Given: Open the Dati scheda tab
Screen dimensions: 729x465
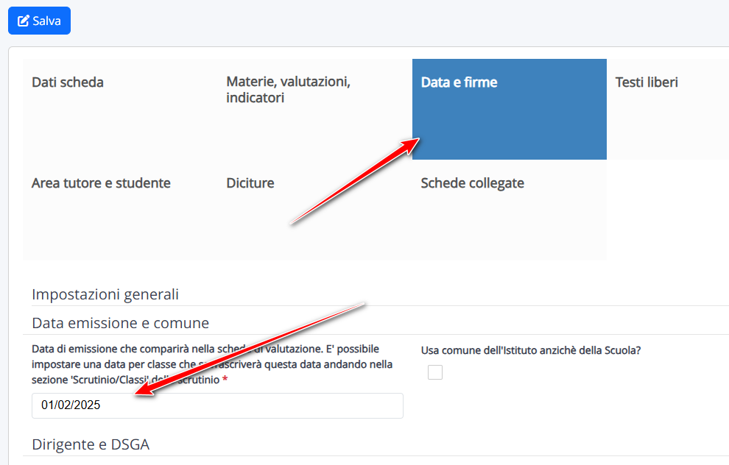Looking at the screenshot, I should tap(121, 109).
